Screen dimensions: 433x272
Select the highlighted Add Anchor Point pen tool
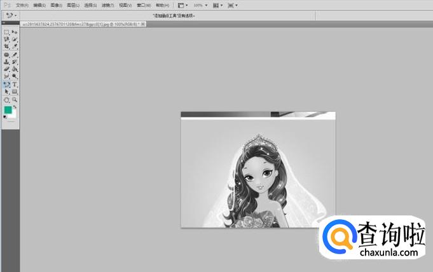[x=6, y=85]
